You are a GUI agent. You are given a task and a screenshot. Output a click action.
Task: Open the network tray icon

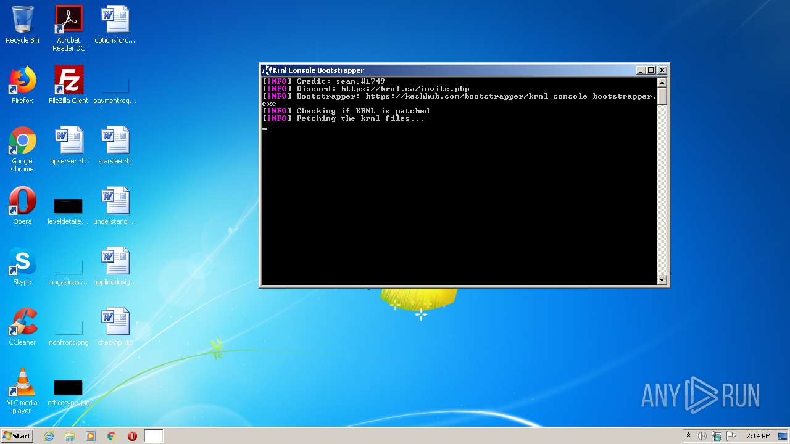[717, 436]
